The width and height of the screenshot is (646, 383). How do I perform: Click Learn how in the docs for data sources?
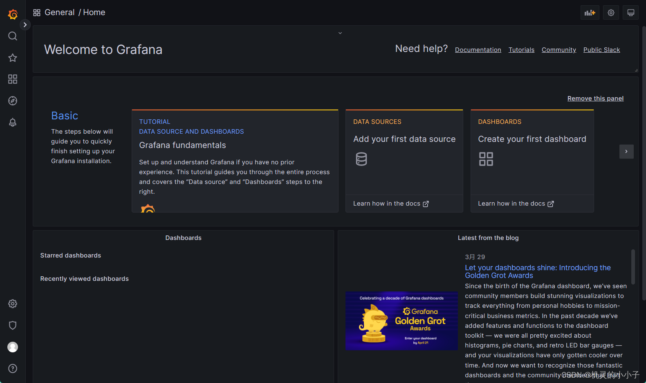(x=387, y=204)
